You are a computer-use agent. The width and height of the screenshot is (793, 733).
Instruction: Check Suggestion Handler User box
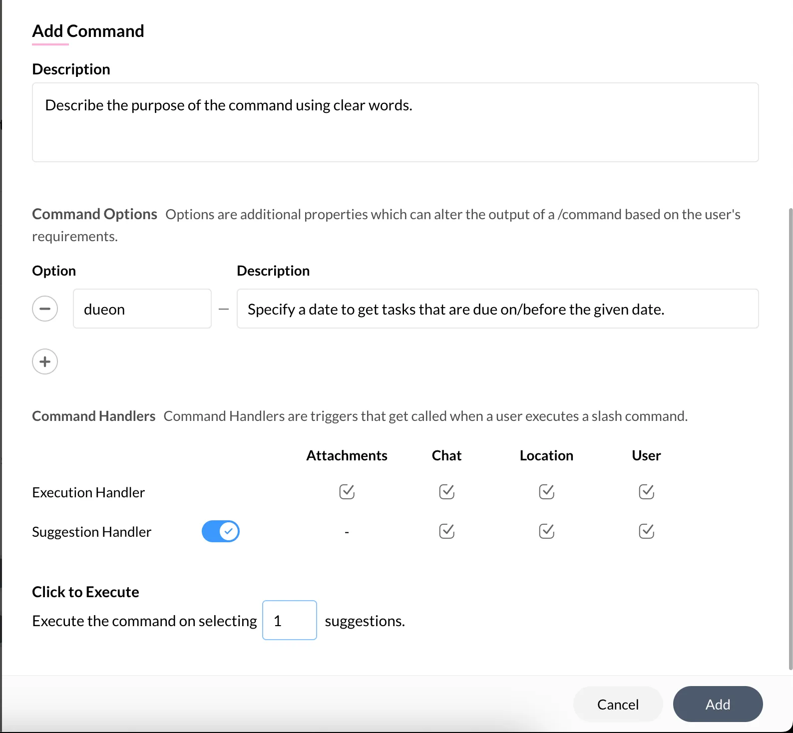646,531
